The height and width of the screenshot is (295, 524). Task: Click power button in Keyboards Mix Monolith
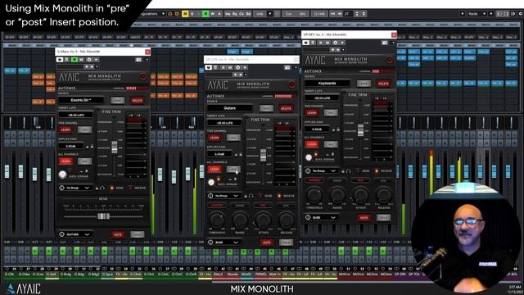pyautogui.click(x=390, y=60)
